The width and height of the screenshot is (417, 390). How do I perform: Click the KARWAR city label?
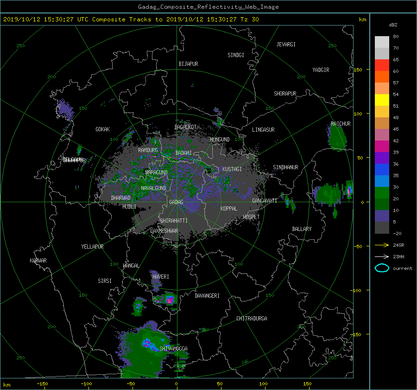38,260
